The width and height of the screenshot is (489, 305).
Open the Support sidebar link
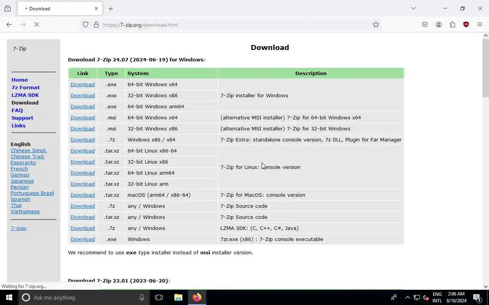point(22,118)
